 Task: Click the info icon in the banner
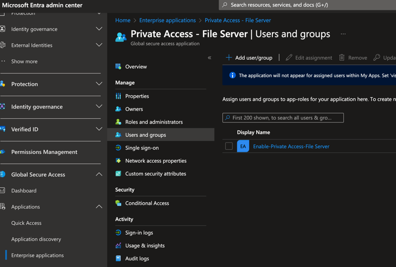pyautogui.click(x=233, y=75)
